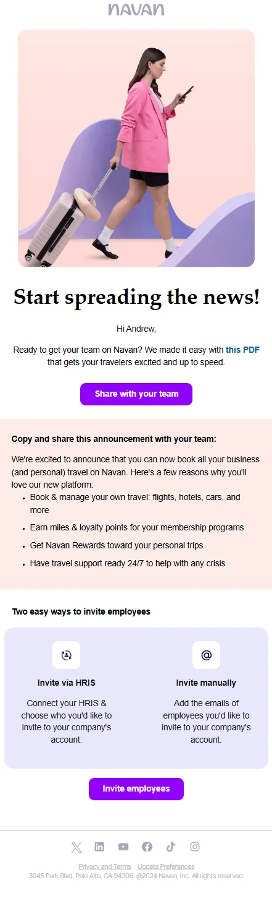This screenshot has height=898, width=272.
Task: Click the 'Start spreading the news!' headline
Action: coord(136,298)
